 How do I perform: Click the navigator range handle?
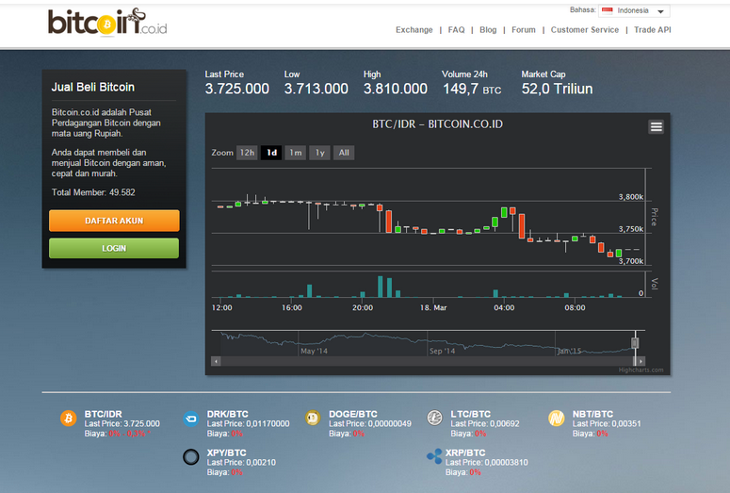(635, 343)
